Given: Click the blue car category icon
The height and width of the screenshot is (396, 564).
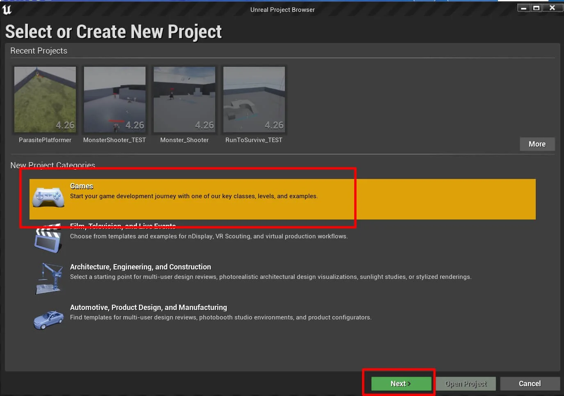Looking at the screenshot, I should [48, 320].
